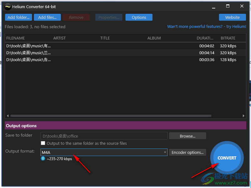Sort by the ALBUM column header
Viewport: 251px width, 188px height.
(x=154, y=38)
